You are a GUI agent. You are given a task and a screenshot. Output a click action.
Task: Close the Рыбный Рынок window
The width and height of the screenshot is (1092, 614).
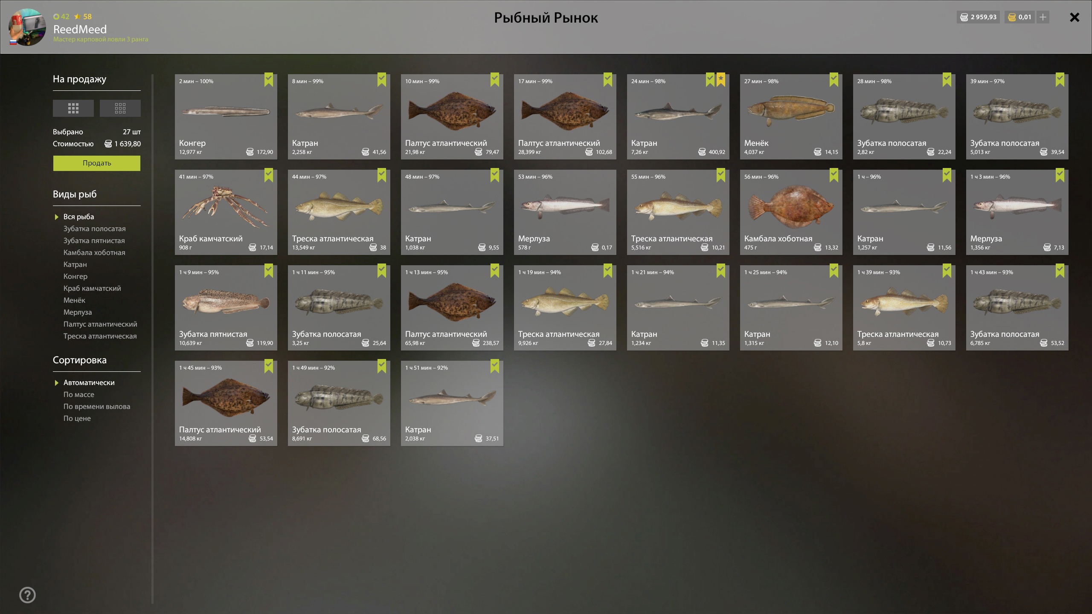[x=1075, y=17]
